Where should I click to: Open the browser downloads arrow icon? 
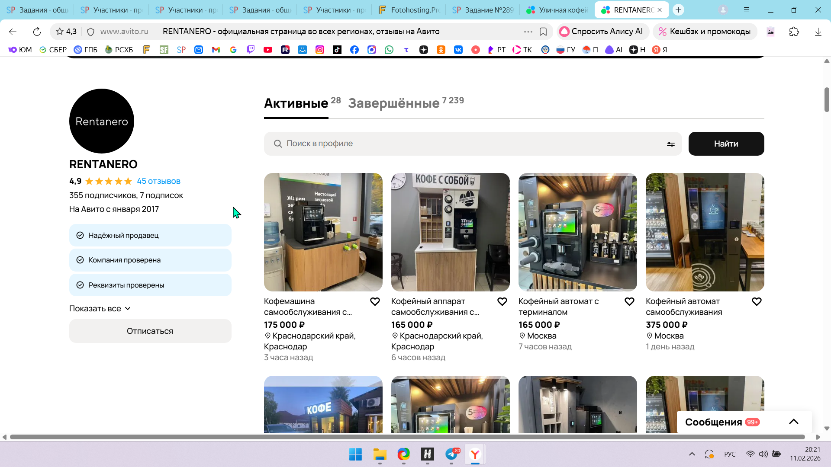pos(818,32)
